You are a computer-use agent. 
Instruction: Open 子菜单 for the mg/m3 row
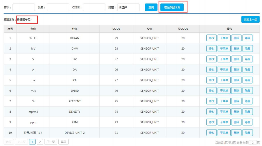(x=224, y=112)
